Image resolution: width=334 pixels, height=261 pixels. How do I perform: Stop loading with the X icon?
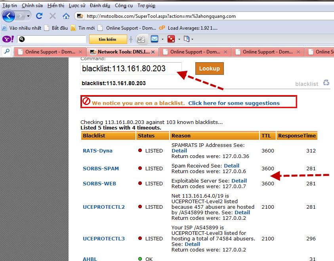(52, 16)
